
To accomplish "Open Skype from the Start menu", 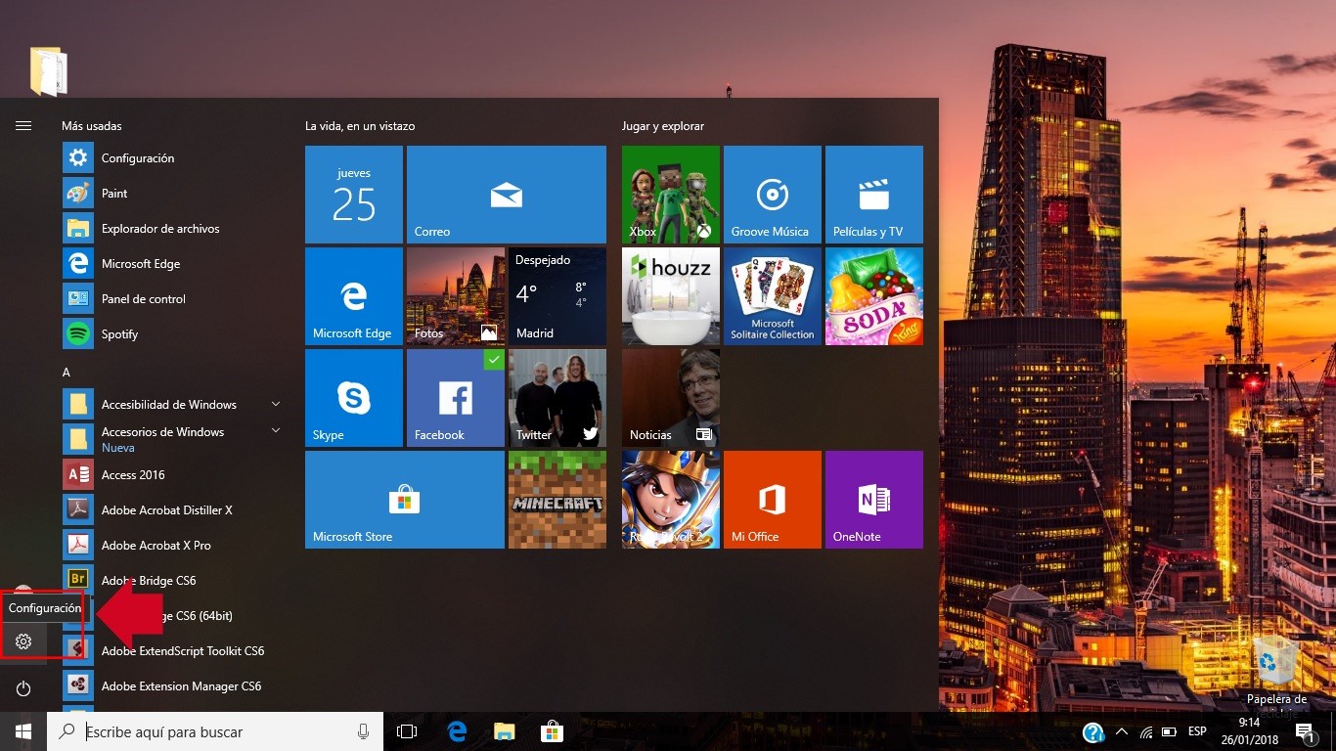I will [353, 397].
